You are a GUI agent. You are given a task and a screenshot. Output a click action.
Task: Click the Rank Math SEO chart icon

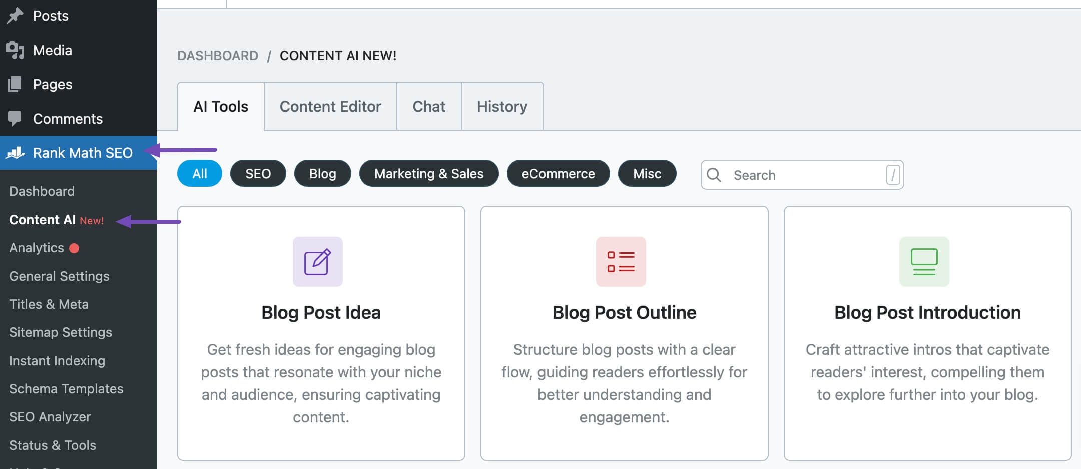15,152
